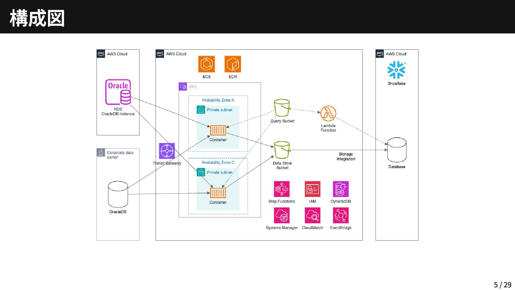Select the Oracle RDS instance icon
This screenshot has height=290, width=515.
click(x=118, y=92)
